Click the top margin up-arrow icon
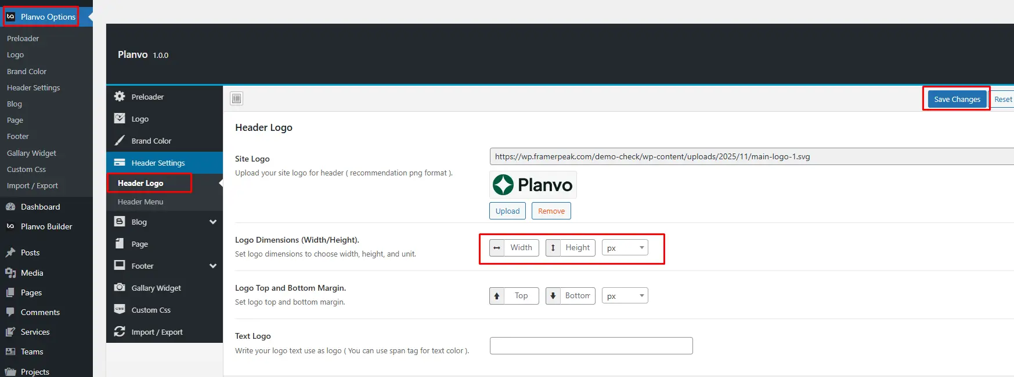The image size is (1014, 377). [x=497, y=296]
